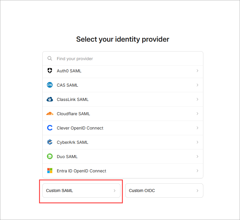Open Clever OpenID Connect chevron
Image resolution: width=240 pixels, height=220 pixels.
click(197, 128)
